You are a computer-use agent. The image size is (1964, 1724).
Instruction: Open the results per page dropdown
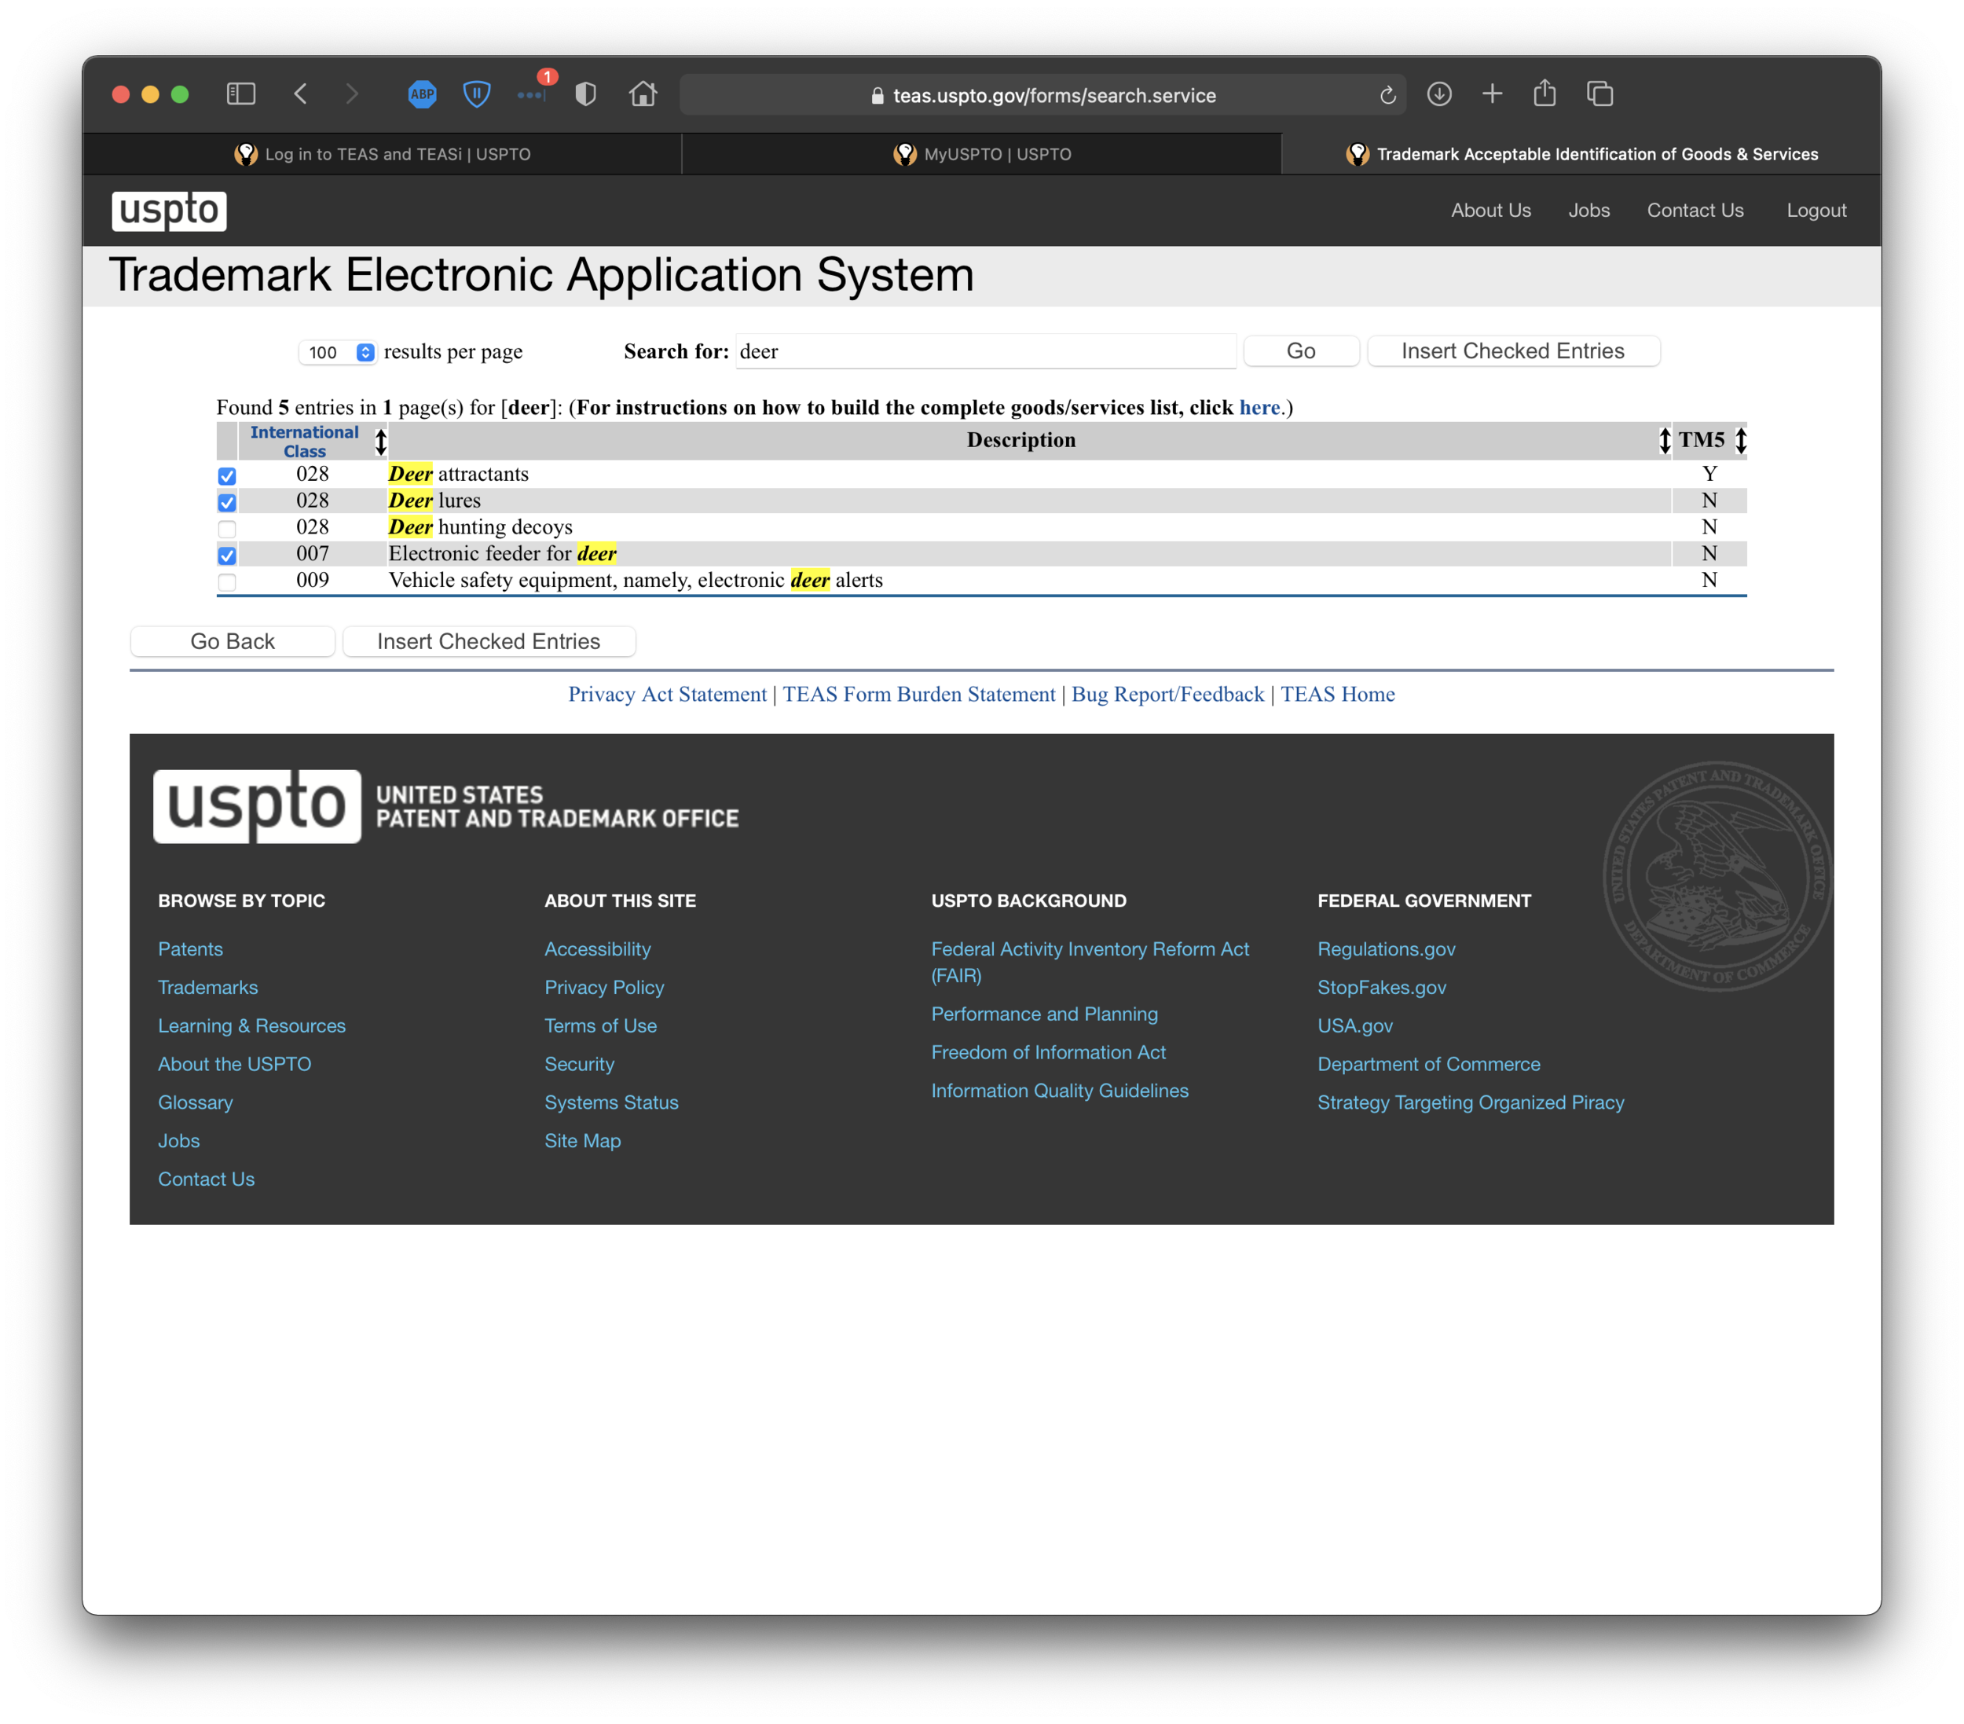(337, 352)
